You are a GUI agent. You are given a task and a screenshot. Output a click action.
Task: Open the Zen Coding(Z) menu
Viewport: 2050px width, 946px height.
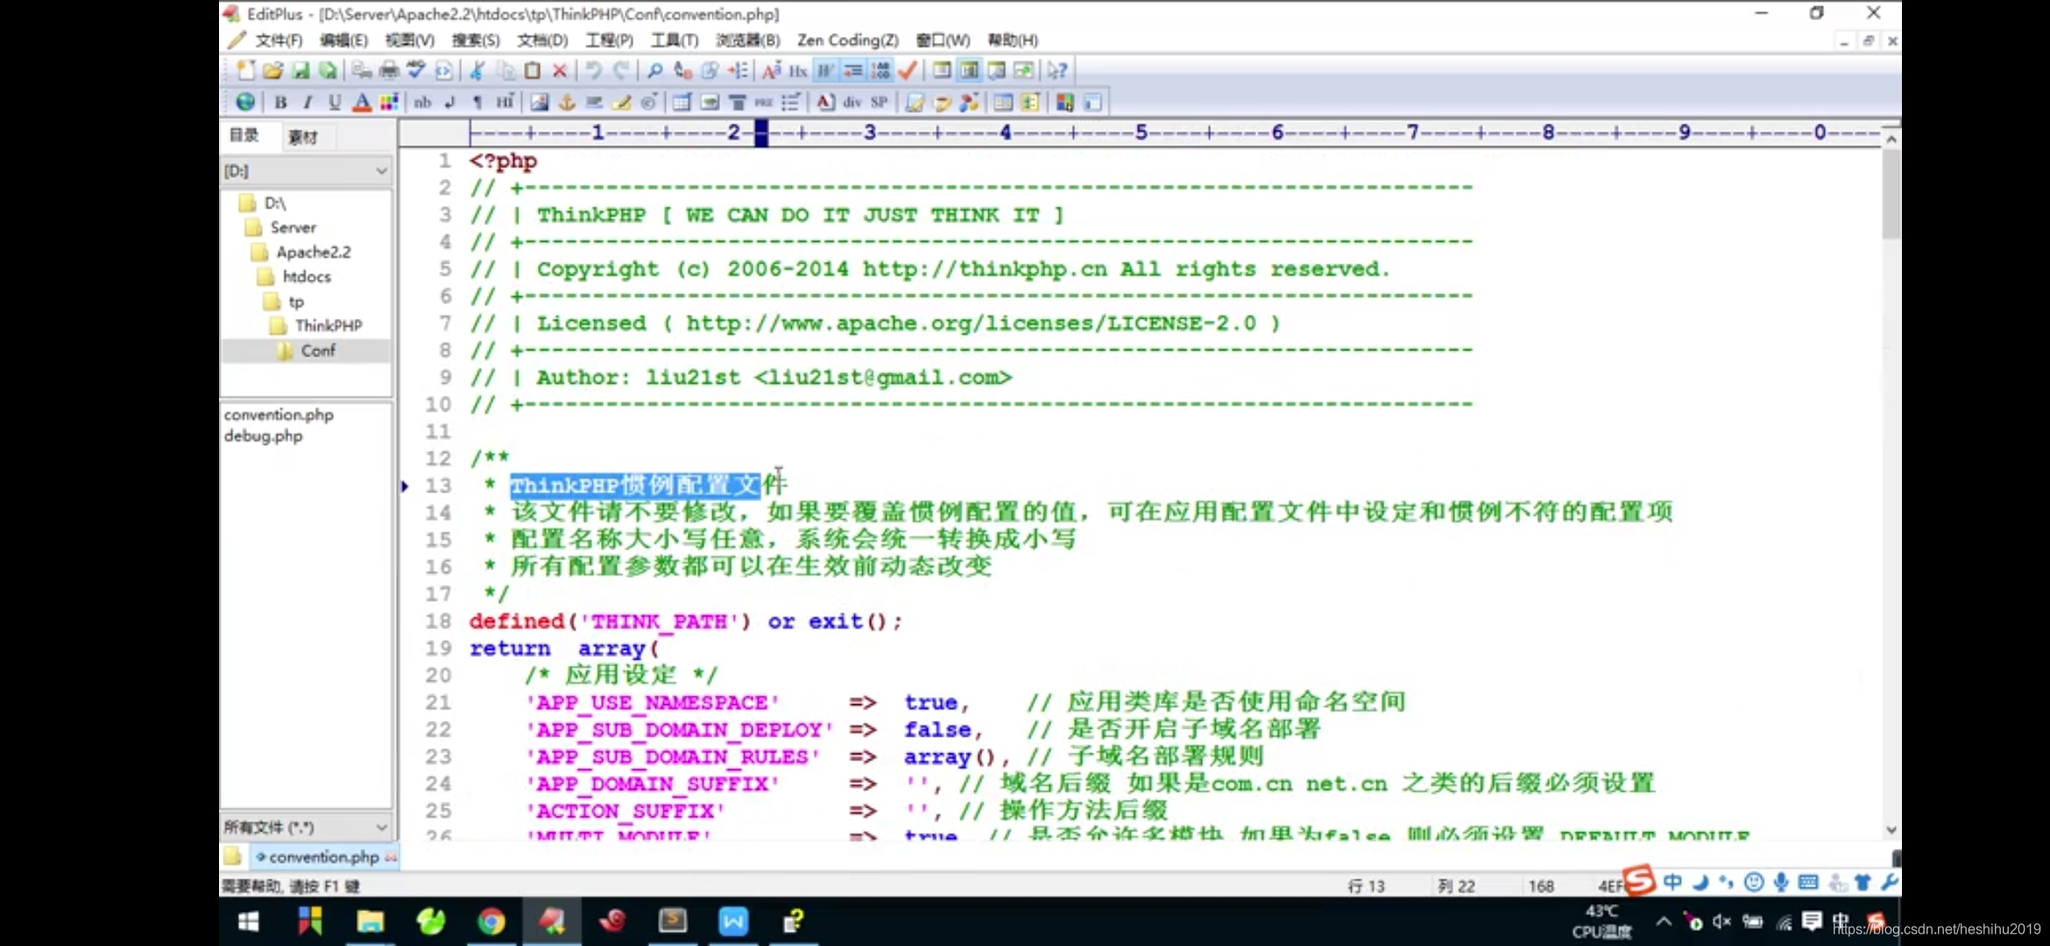pos(847,40)
